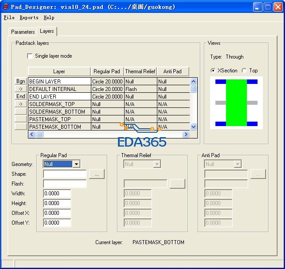285x269 pixels.
Task: Open Regular Pad Geometry dropdown
Action: pos(76,164)
